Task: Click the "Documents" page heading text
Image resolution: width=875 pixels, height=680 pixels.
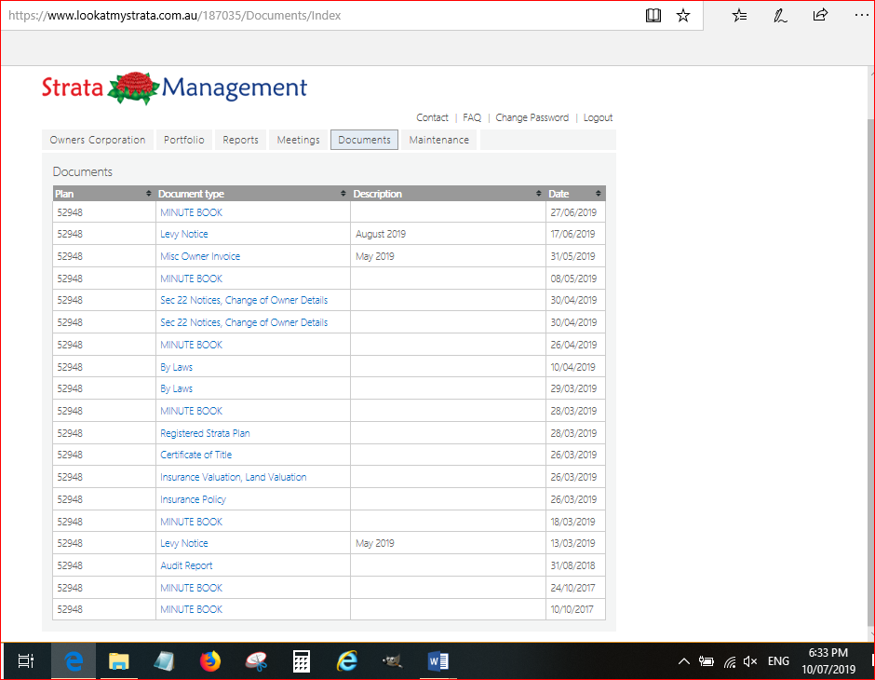Action: coord(83,172)
